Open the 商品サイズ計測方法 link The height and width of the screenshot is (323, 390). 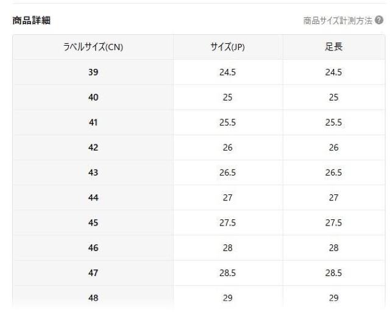pyautogui.click(x=338, y=21)
